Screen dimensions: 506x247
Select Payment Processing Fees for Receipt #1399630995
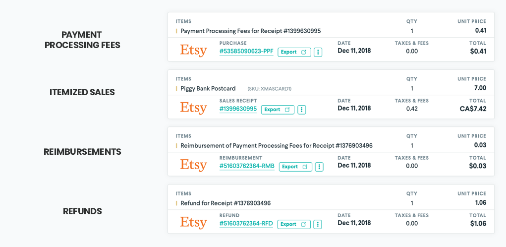(x=250, y=31)
